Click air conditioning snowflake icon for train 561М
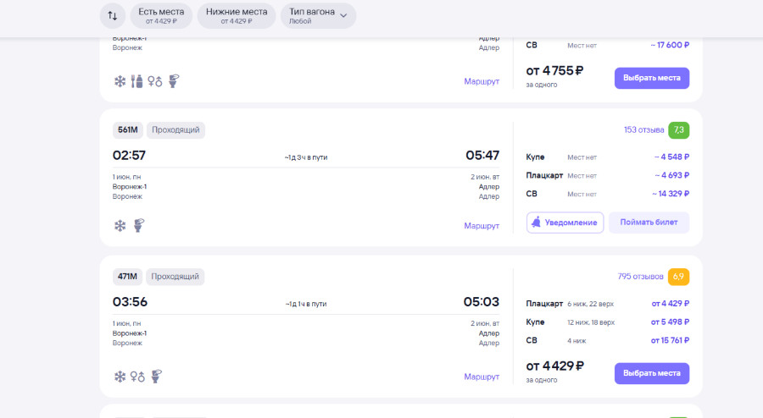This screenshot has height=418, width=763. [120, 225]
